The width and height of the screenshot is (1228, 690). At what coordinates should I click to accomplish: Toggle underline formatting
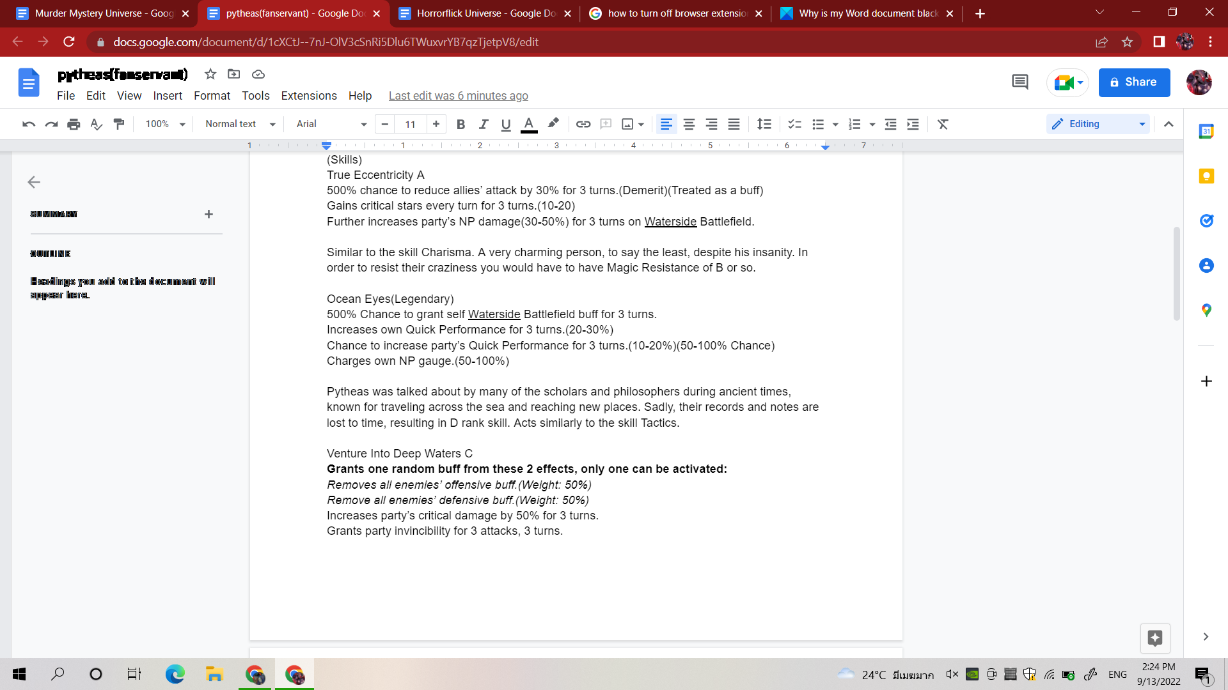[x=506, y=124]
